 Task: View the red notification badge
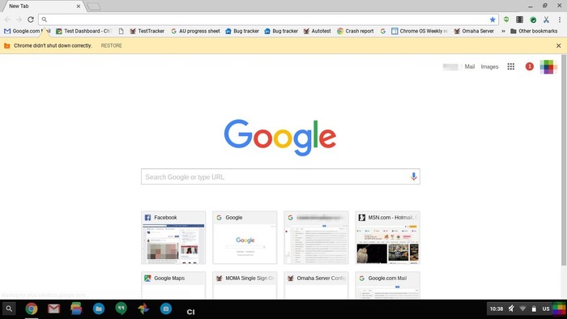point(530,66)
